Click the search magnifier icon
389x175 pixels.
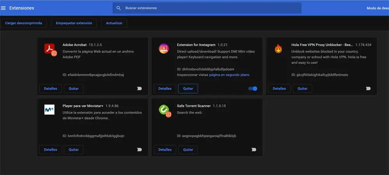(119, 8)
